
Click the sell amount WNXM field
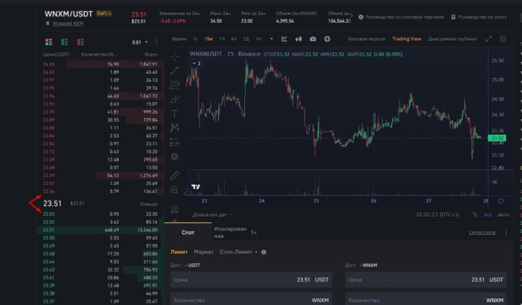click(426, 300)
